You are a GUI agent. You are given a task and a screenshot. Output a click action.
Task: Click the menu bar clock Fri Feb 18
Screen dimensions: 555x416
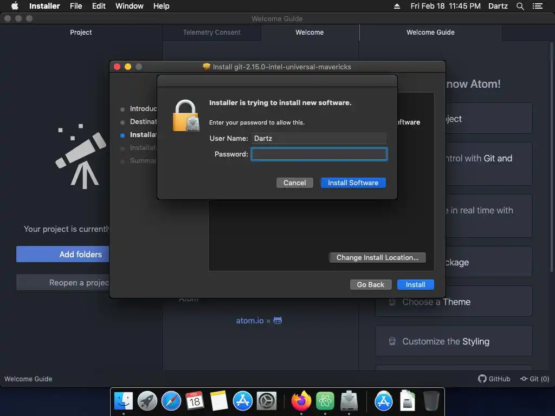tap(446, 6)
